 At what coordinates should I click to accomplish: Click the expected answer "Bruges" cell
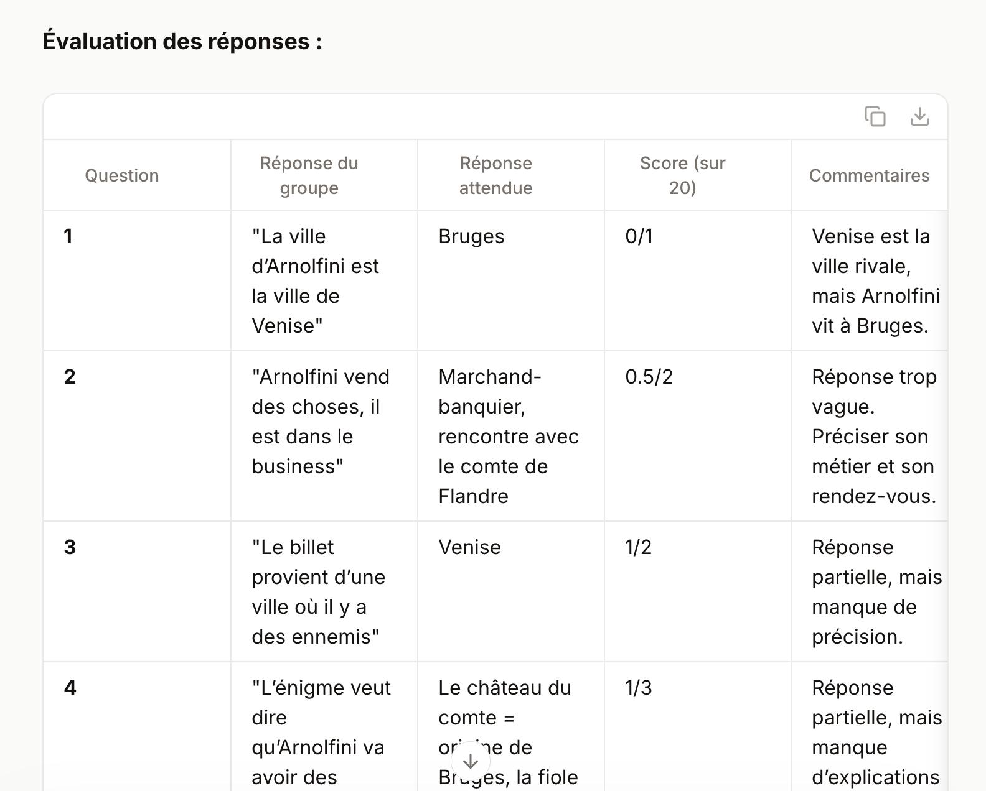[471, 236]
